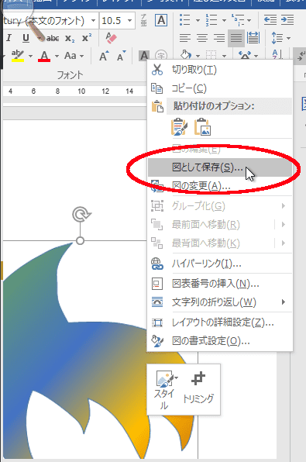Decrease font size with the shrink font icon
Viewport: 306px width, 462px height.
coord(121,56)
